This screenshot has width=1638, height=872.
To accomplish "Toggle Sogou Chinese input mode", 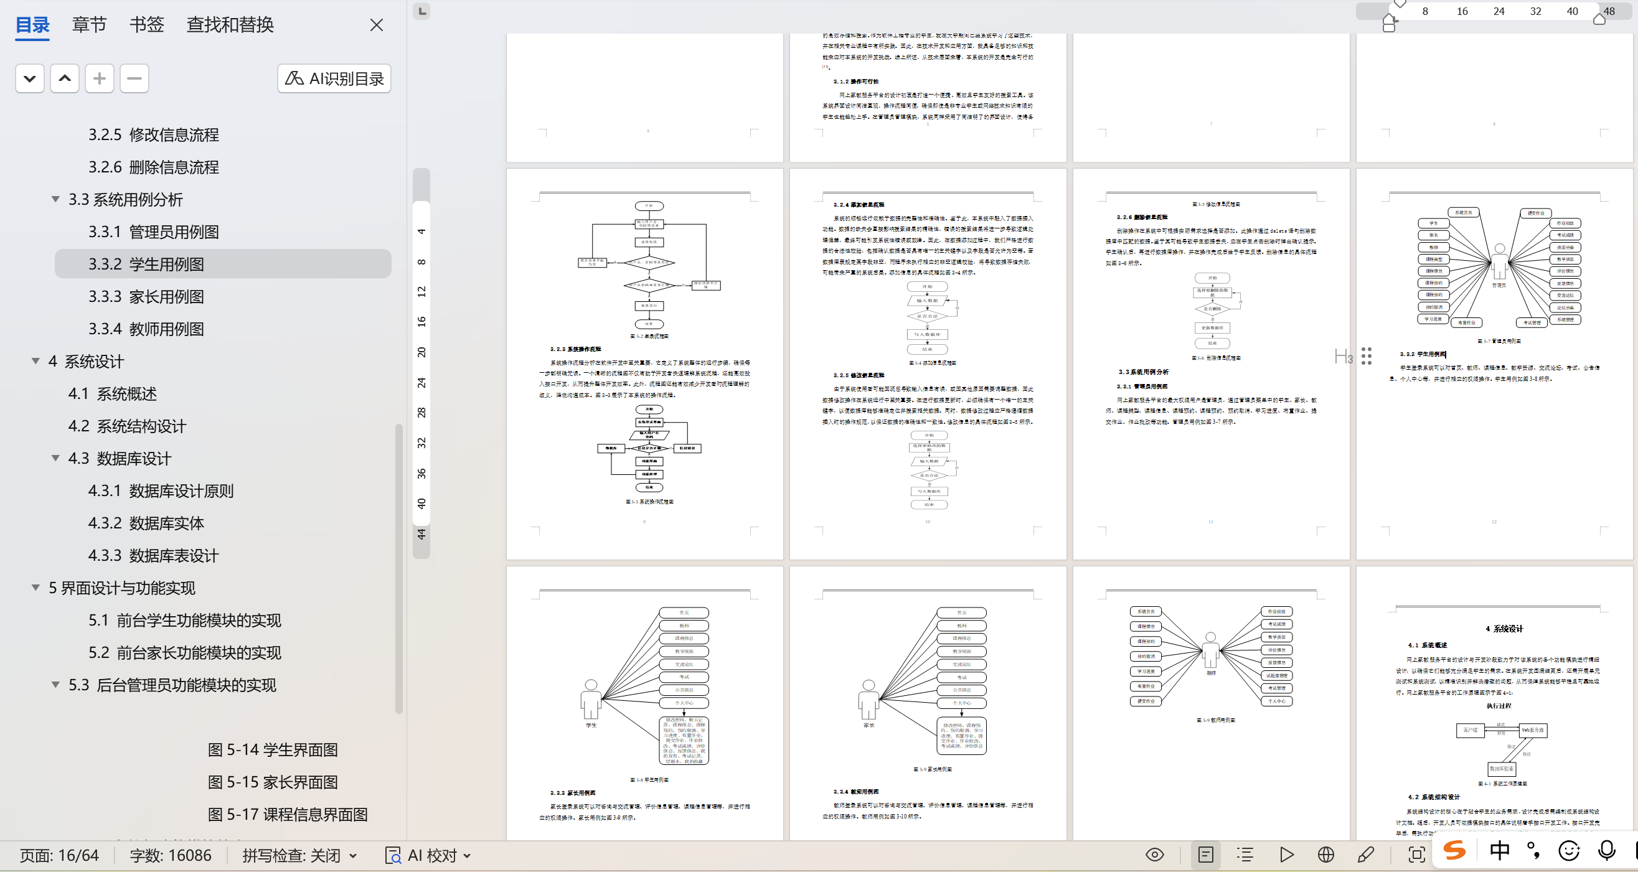I will [x=1499, y=850].
